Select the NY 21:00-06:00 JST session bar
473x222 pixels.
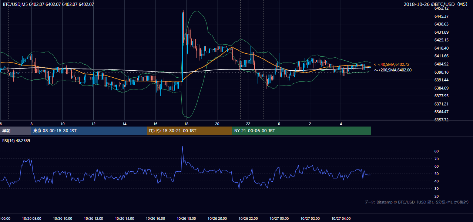302,131
